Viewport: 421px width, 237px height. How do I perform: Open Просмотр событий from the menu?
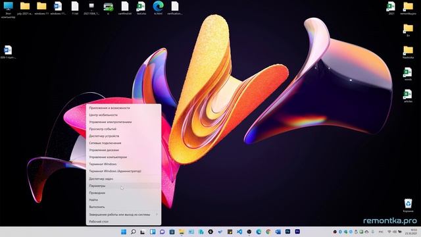coord(124,129)
